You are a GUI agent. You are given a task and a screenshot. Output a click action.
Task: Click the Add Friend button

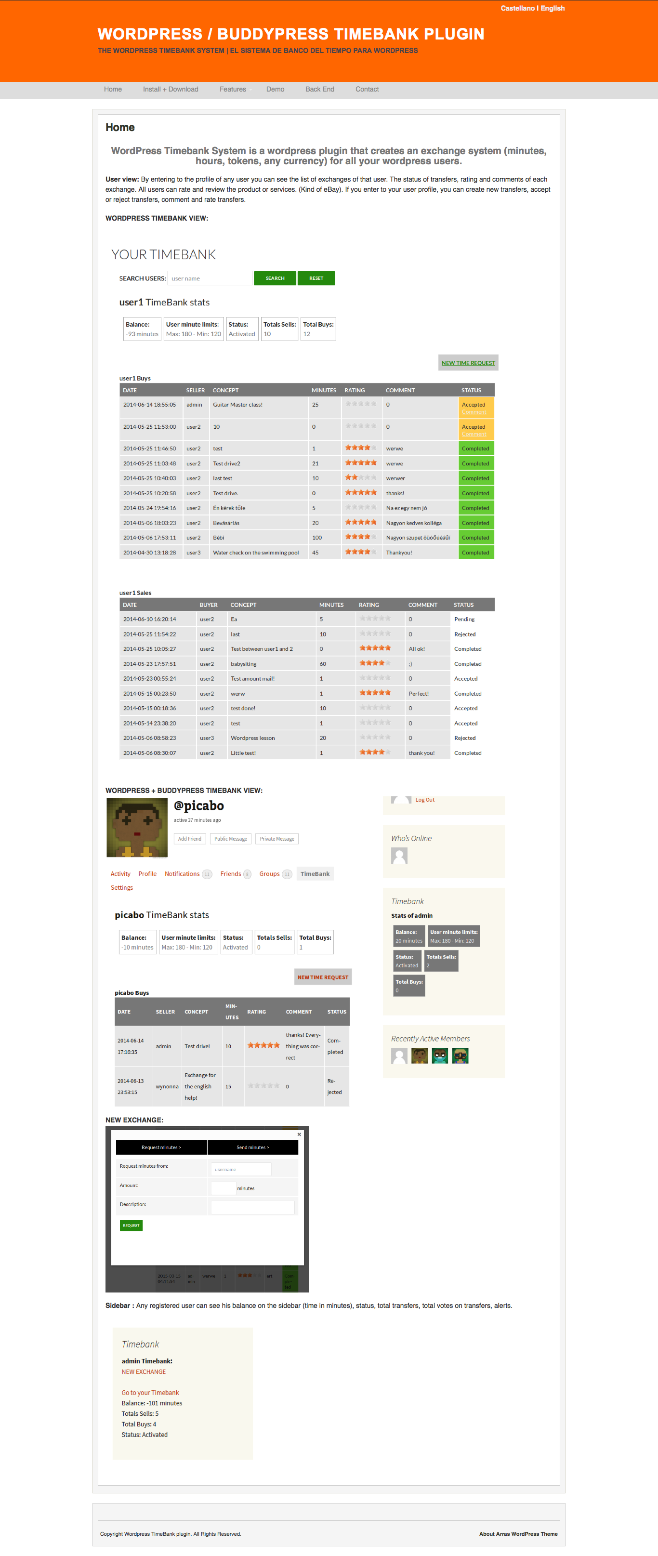190,839
